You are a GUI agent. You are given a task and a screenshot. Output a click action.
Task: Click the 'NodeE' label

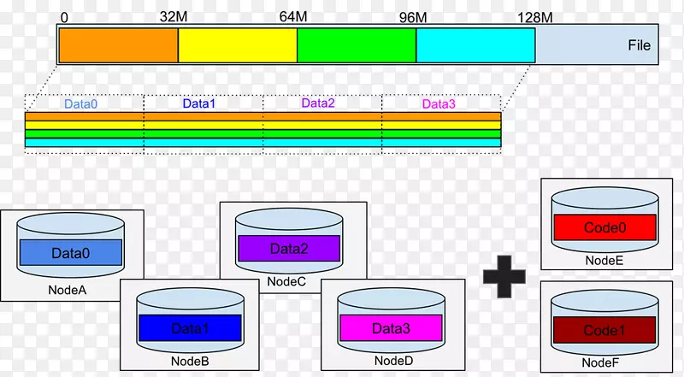pos(604,260)
